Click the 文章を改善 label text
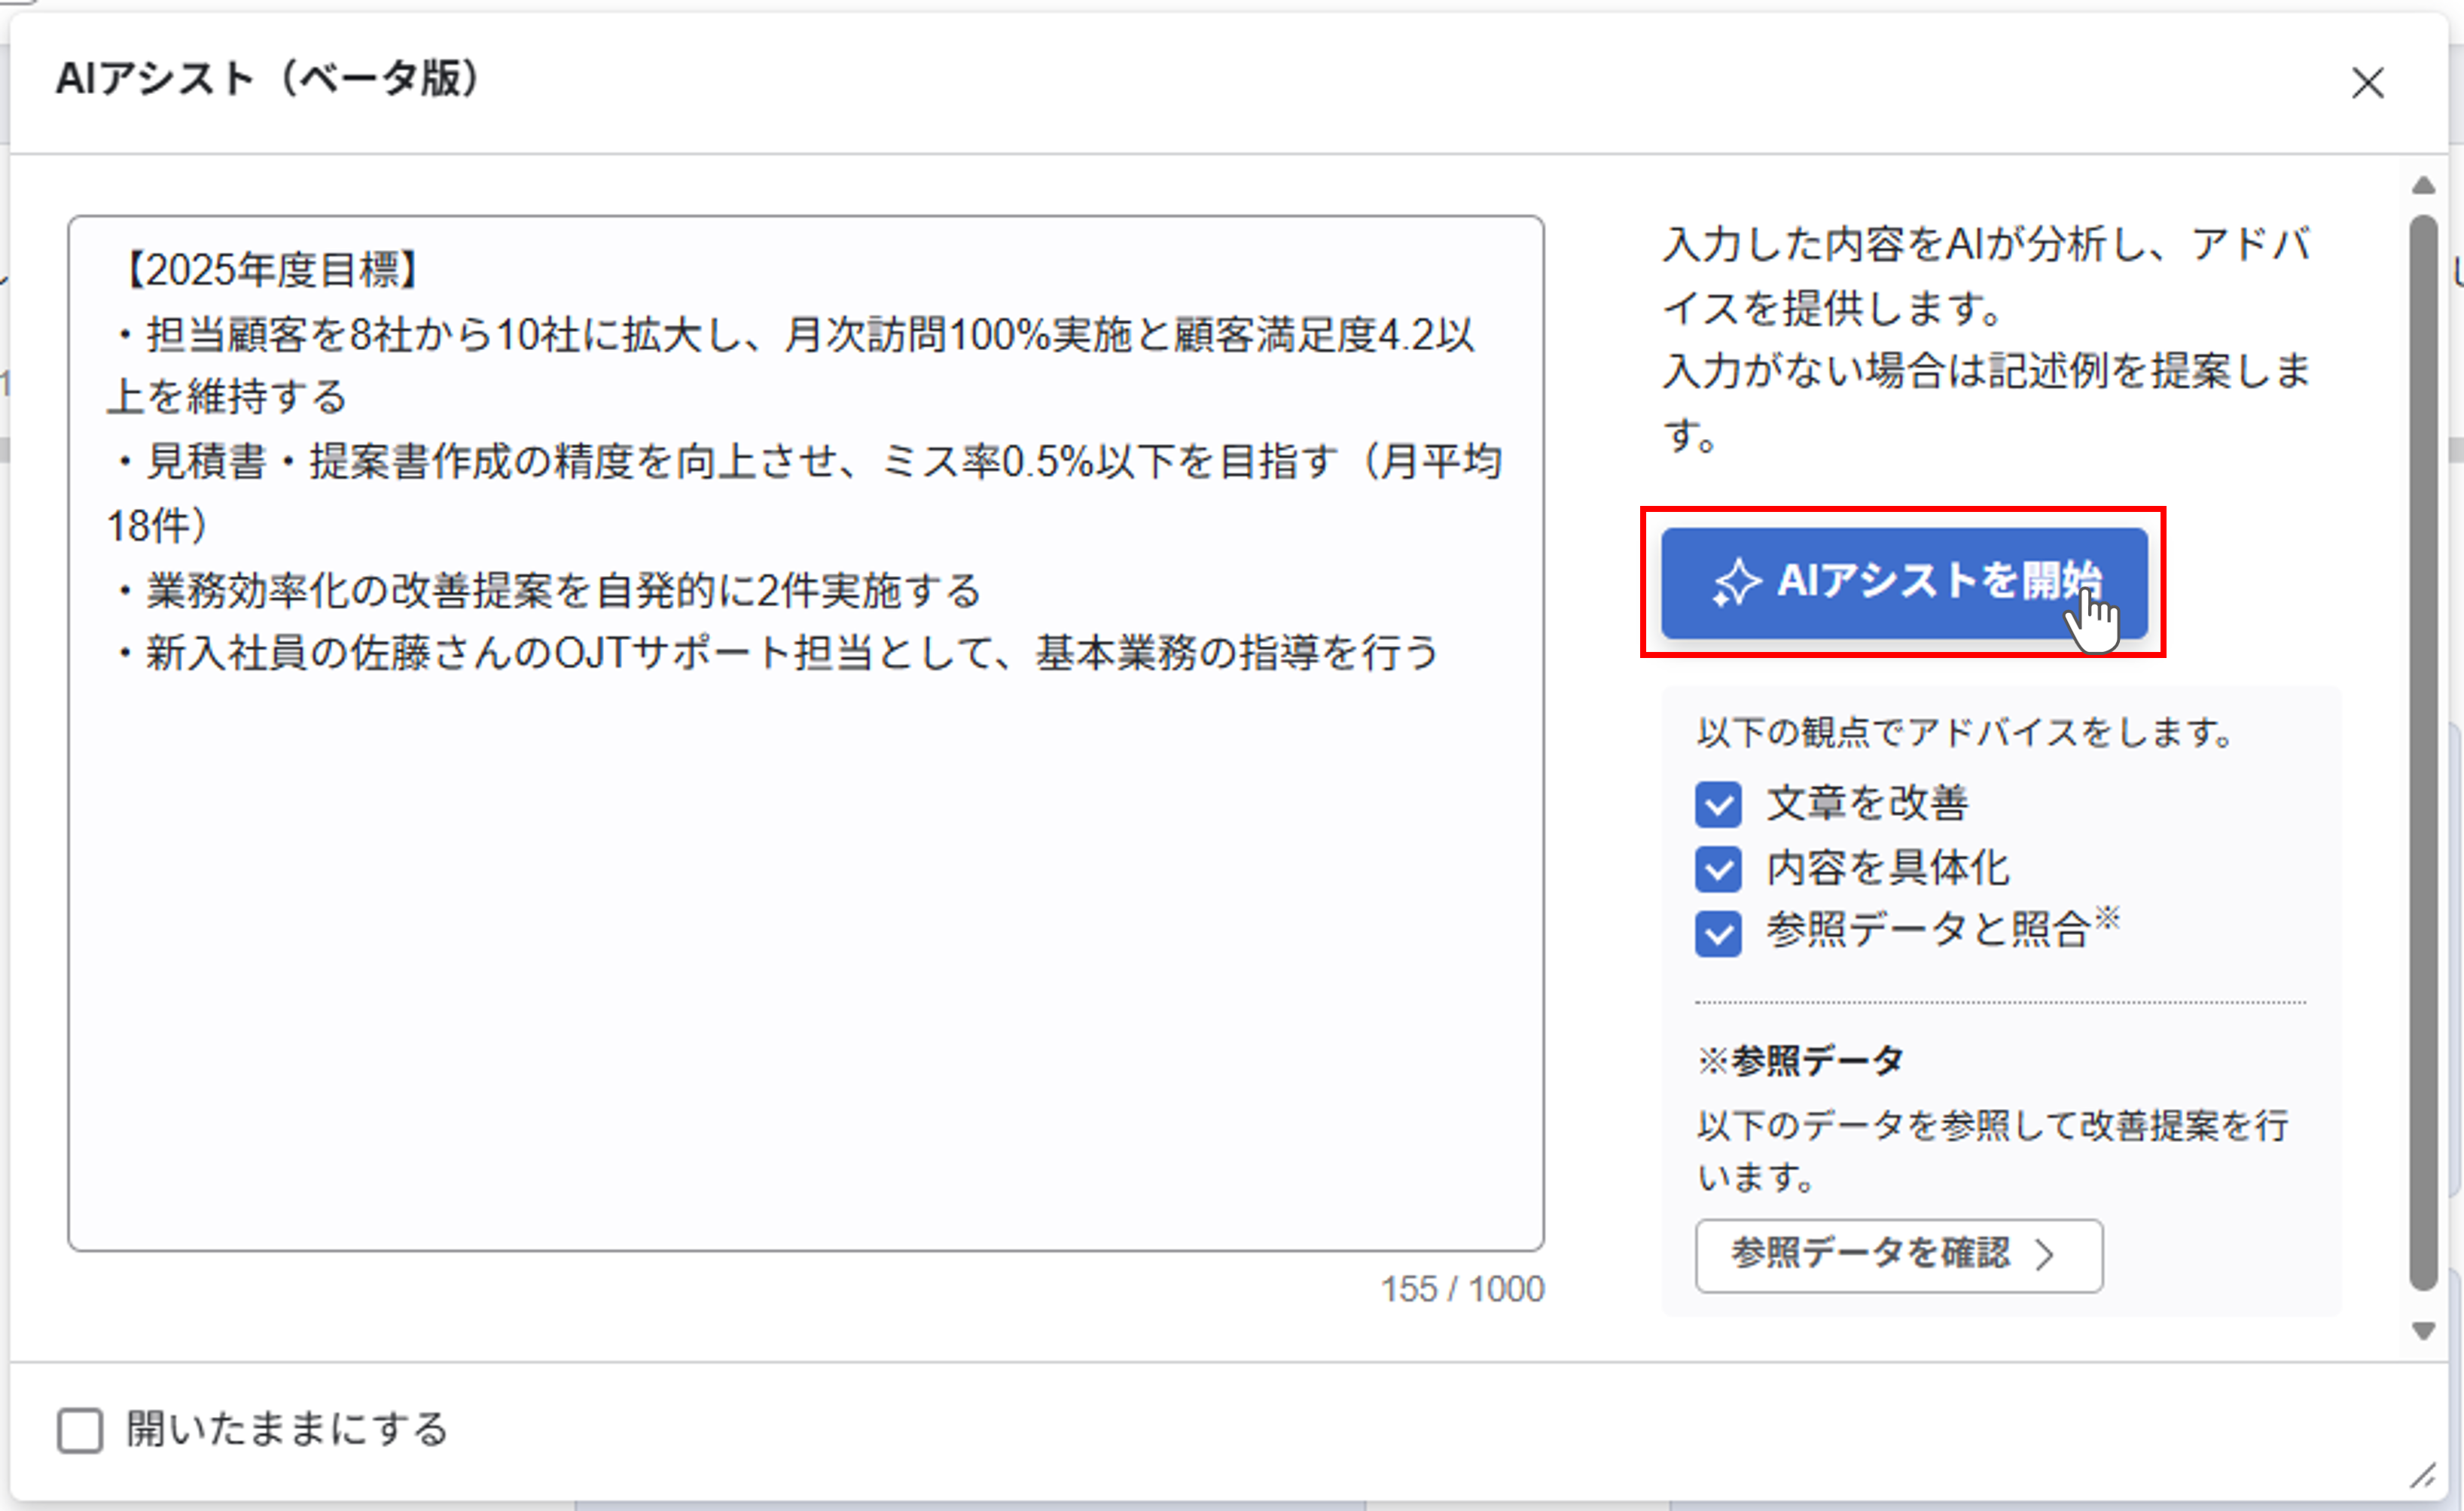The image size is (2464, 1511). tap(1867, 804)
